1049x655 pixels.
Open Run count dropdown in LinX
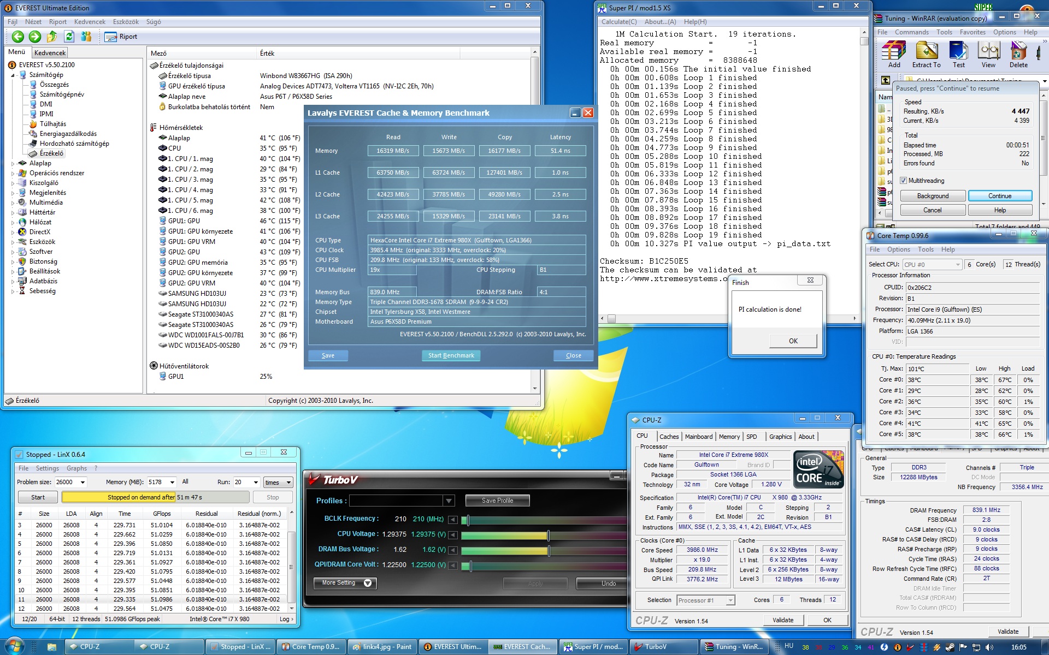[x=255, y=482]
